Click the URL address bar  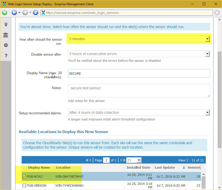pyautogui.click(x=127, y=13)
